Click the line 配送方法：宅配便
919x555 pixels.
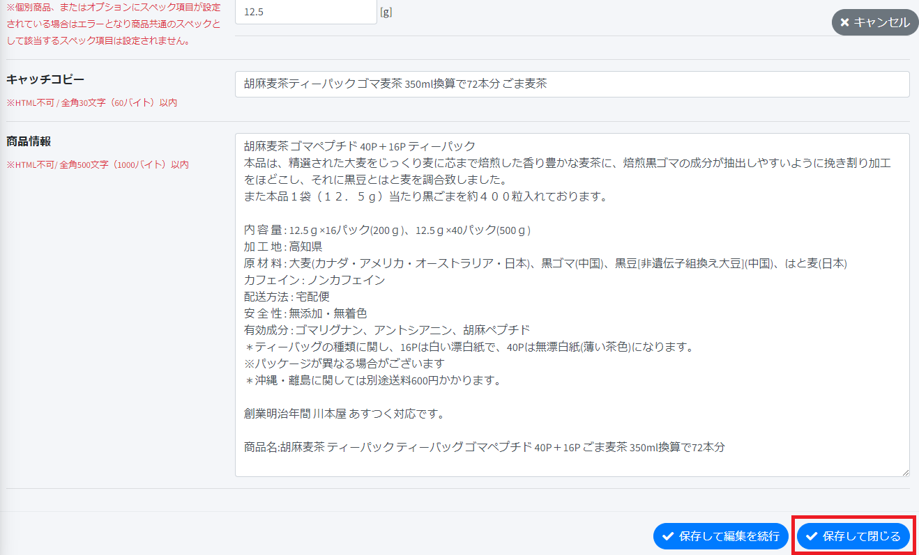[287, 297]
